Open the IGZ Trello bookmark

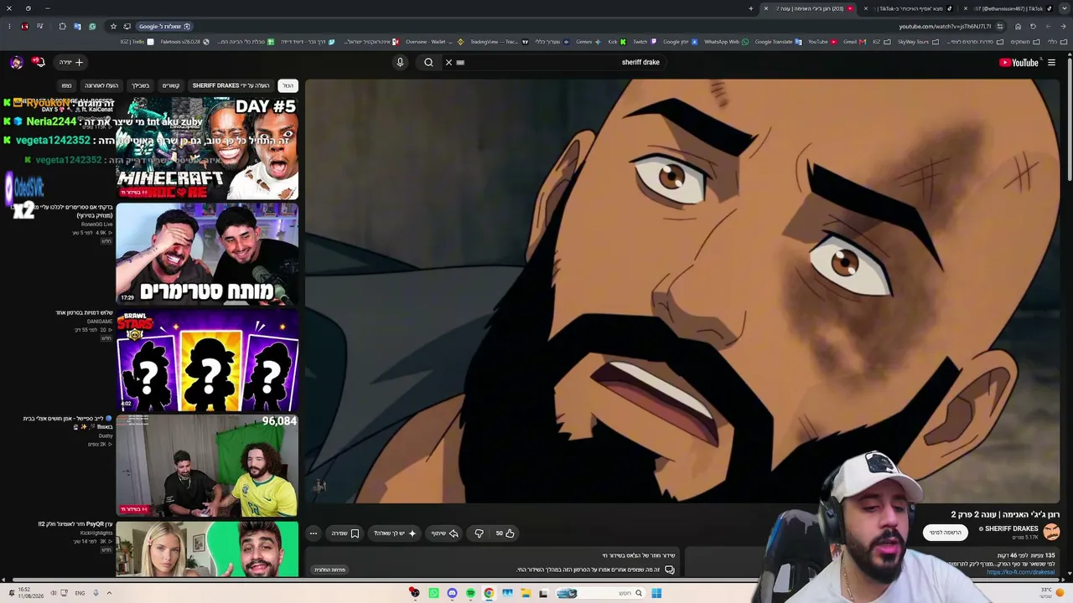tap(137, 42)
